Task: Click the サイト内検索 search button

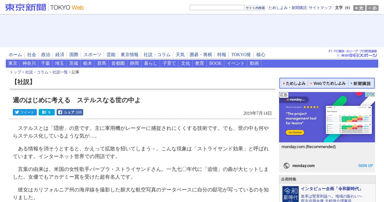Action: (255, 8)
